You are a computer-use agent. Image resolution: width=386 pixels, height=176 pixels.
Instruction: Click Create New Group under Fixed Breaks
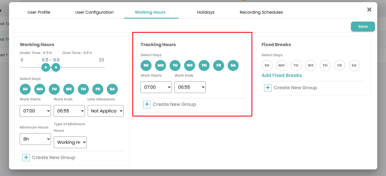tap(295, 88)
